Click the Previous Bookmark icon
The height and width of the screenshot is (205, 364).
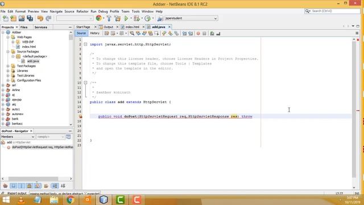point(164,34)
